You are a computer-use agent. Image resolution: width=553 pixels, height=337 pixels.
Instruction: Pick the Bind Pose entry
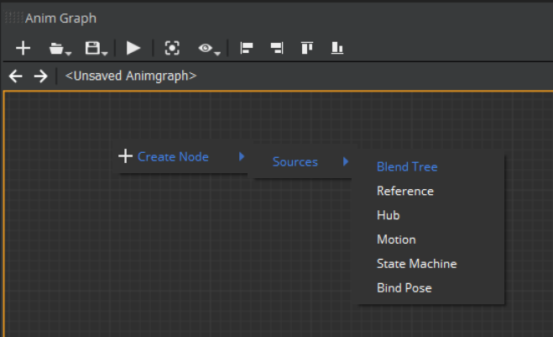tap(404, 288)
